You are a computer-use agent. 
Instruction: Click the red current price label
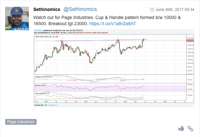[x=190, y=40]
